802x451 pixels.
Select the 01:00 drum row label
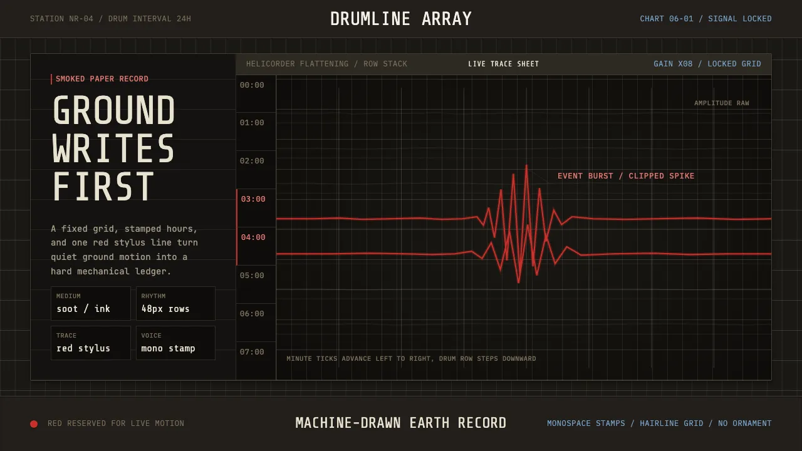[252, 123]
